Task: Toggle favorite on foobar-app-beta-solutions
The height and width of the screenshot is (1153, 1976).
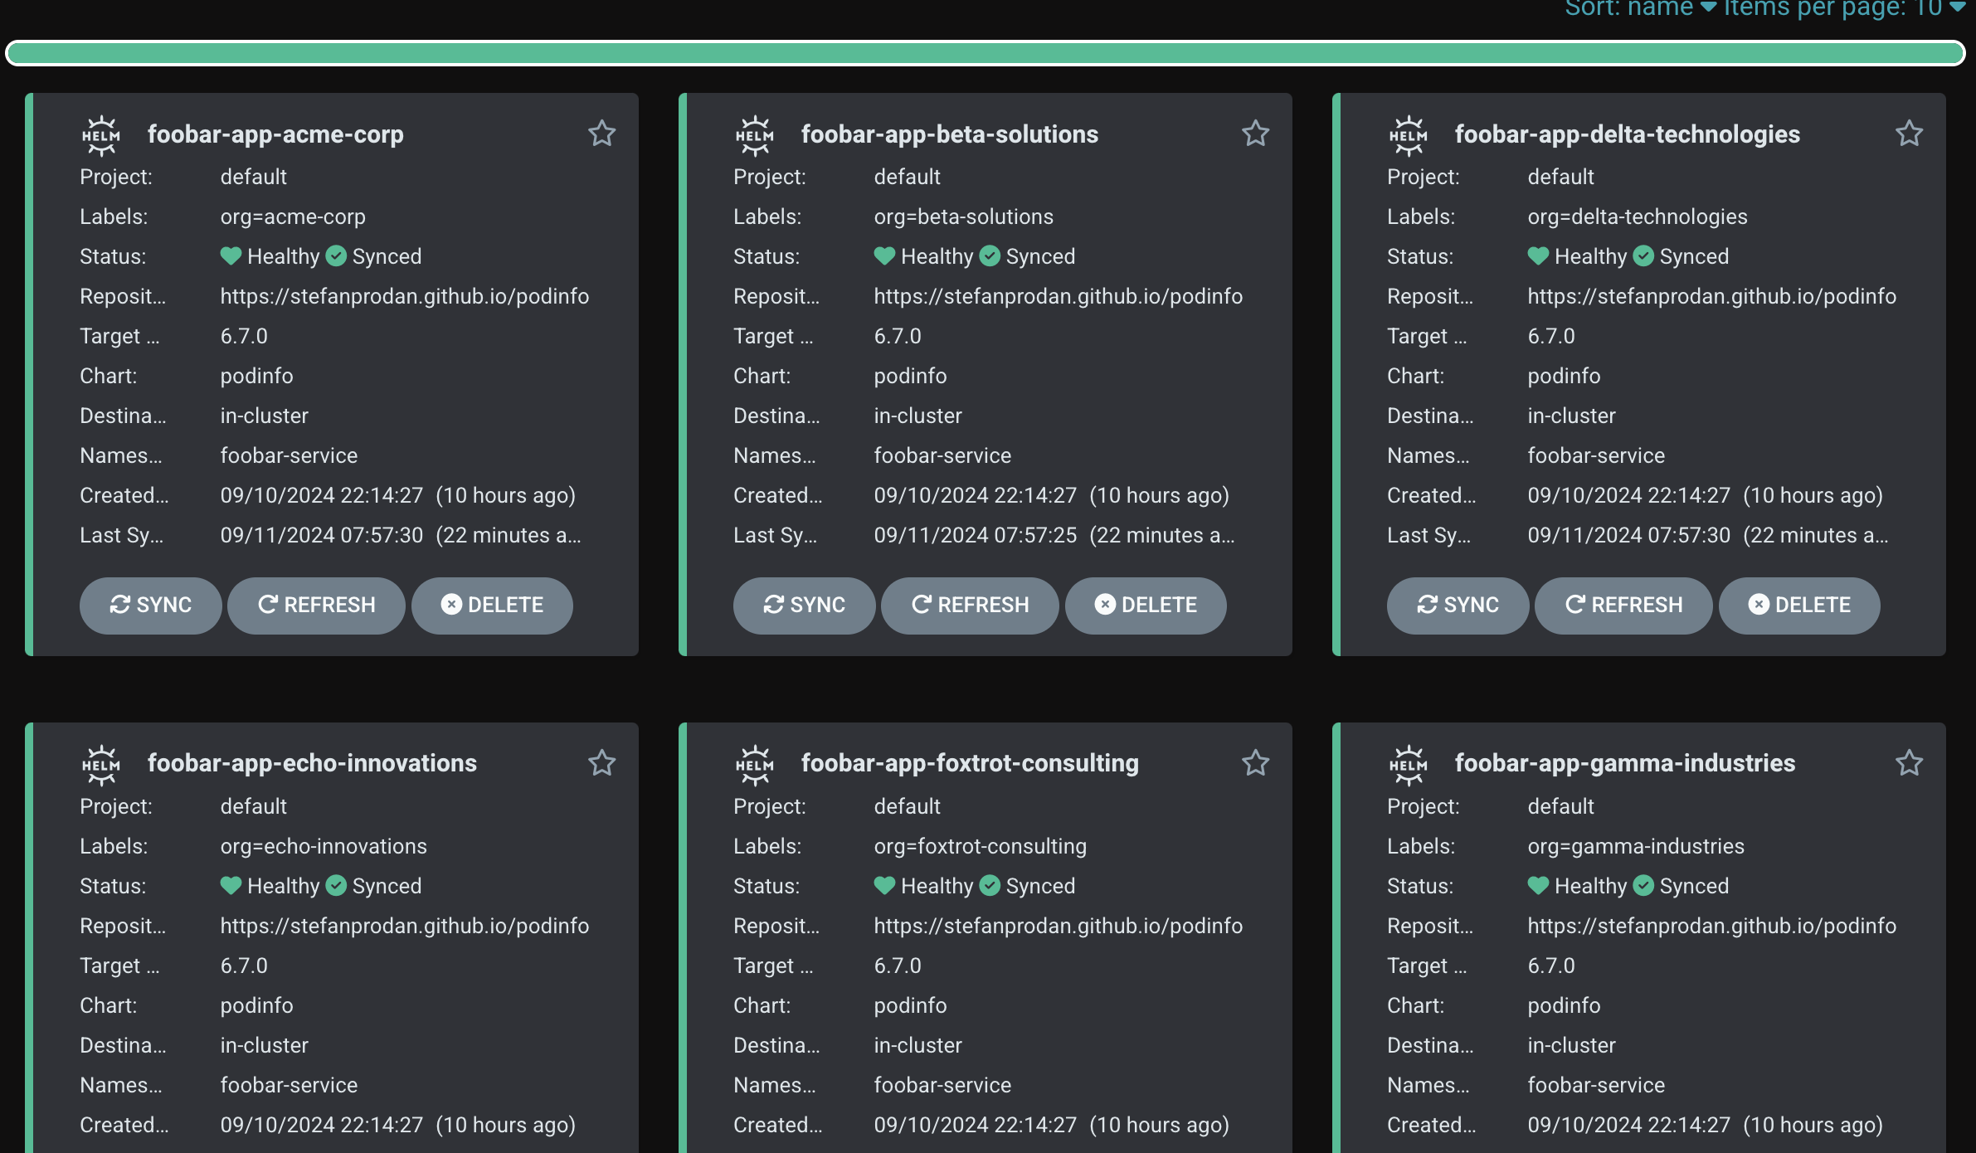Action: coord(1256,134)
